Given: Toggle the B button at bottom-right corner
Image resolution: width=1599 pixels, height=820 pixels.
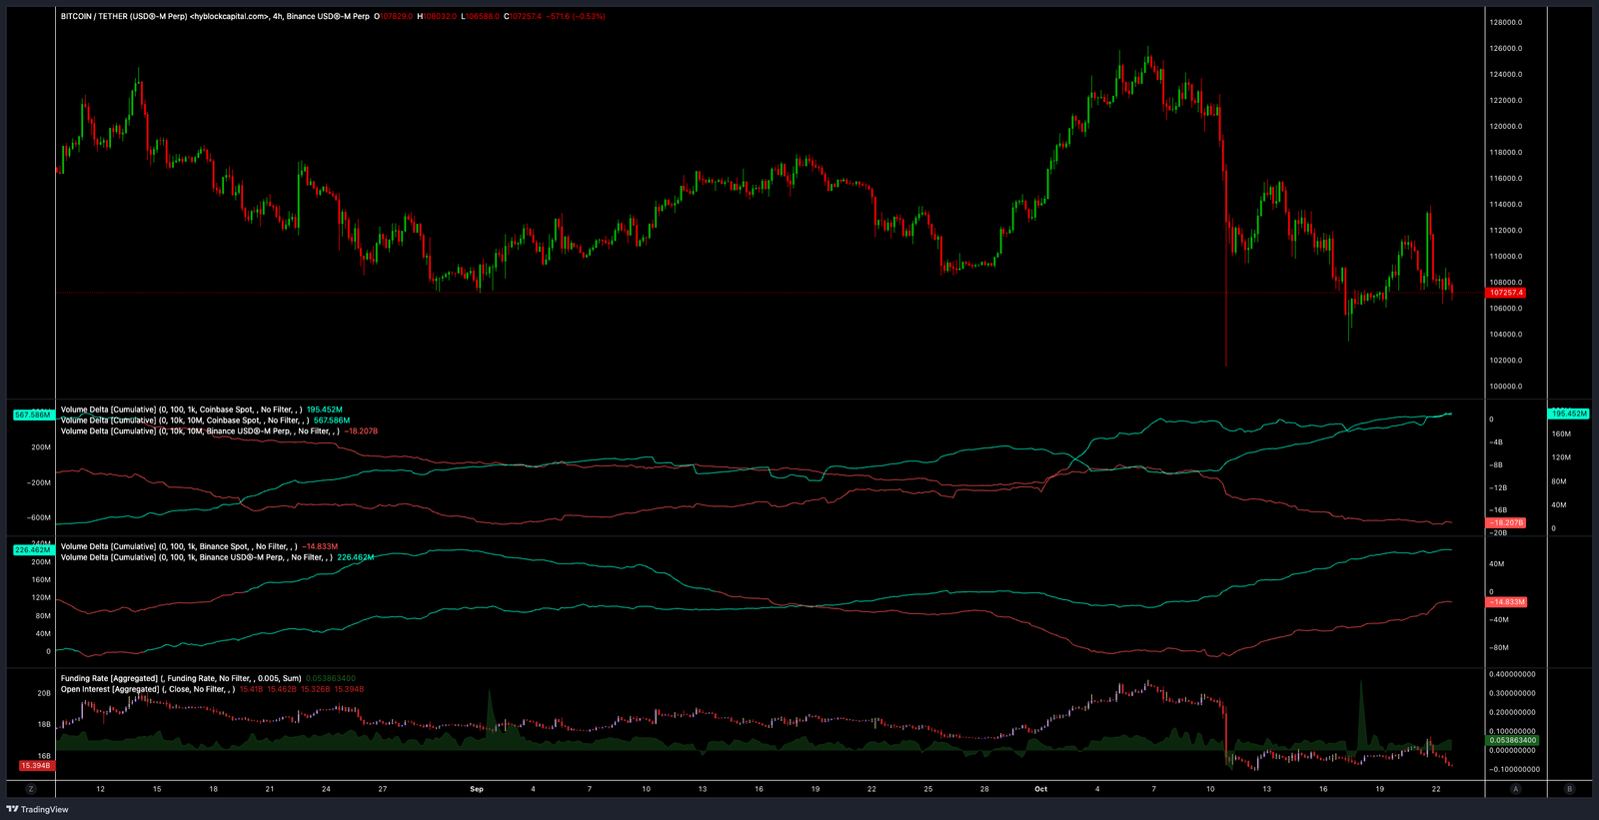Looking at the screenshot, I should 1569,789.
